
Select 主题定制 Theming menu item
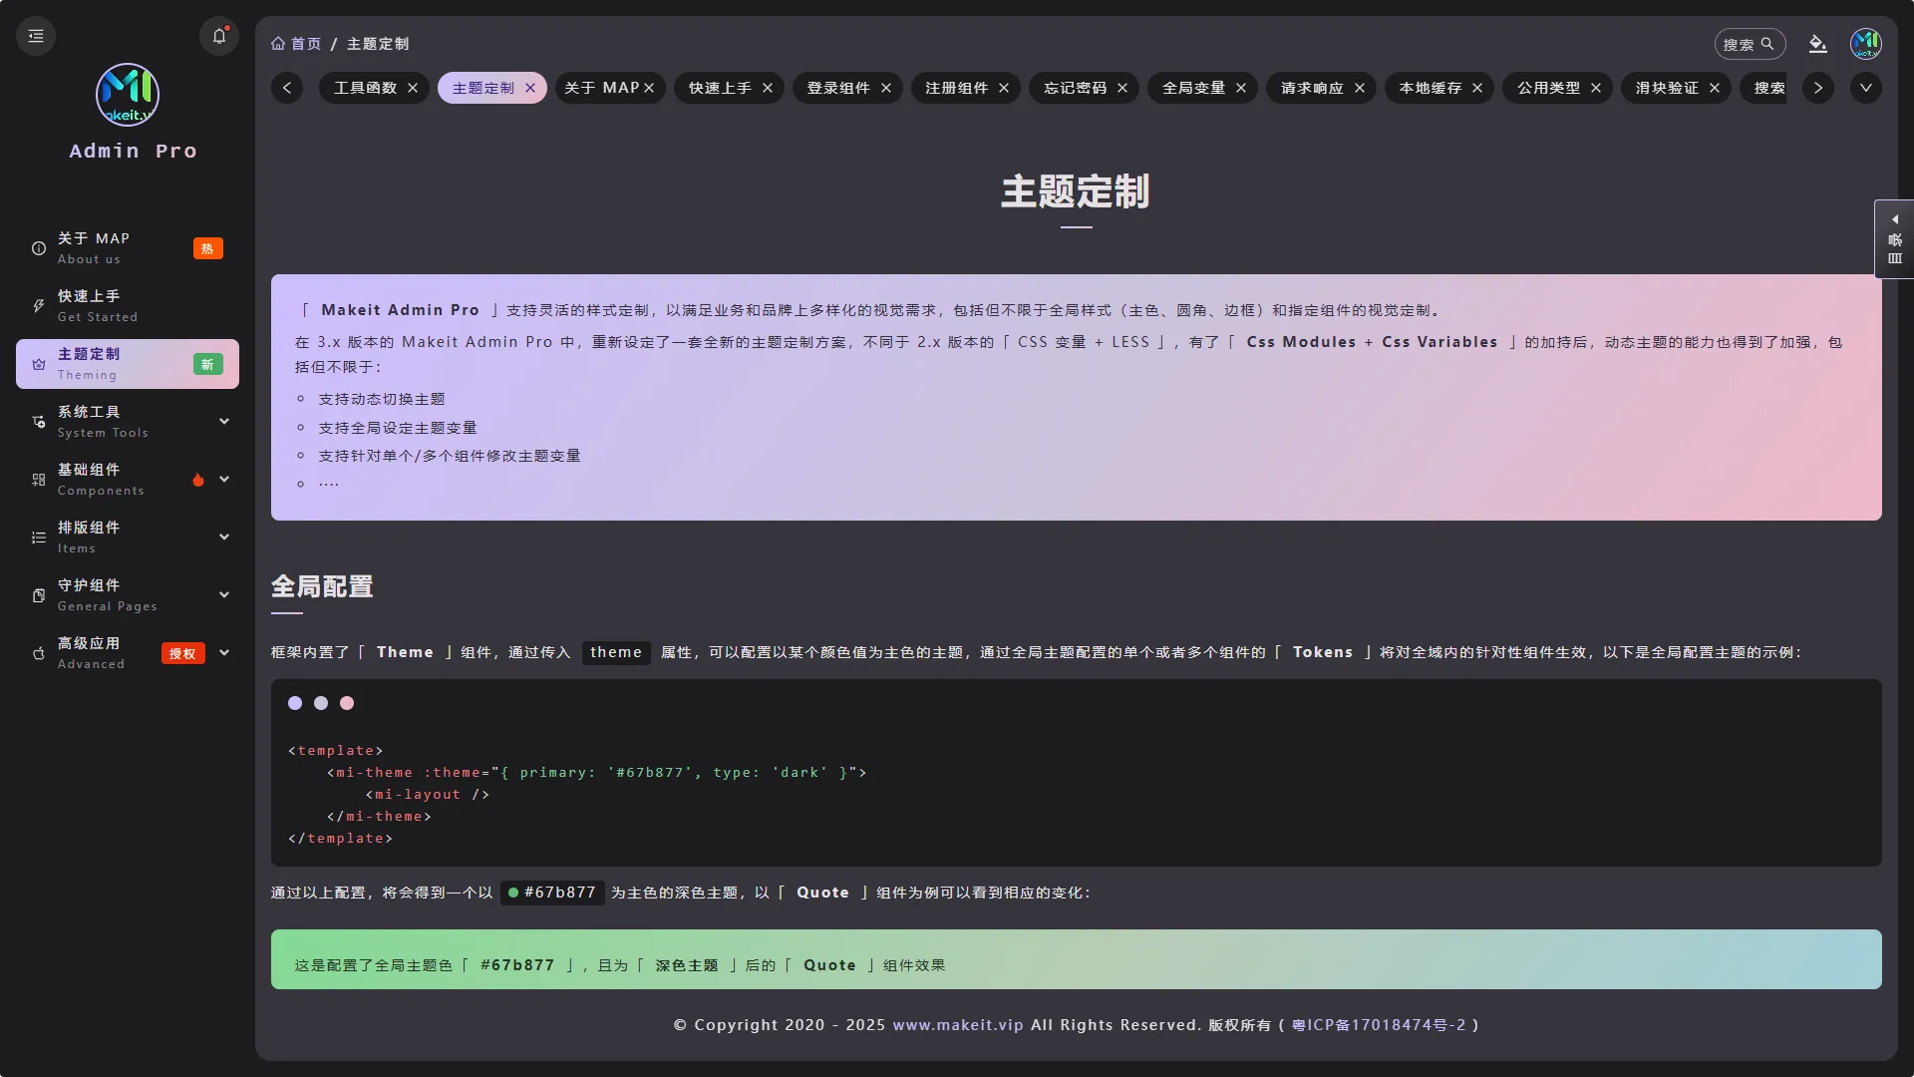pos(128,364)
